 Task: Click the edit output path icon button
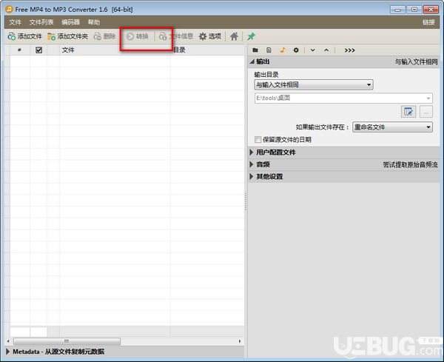coord(408,112)
